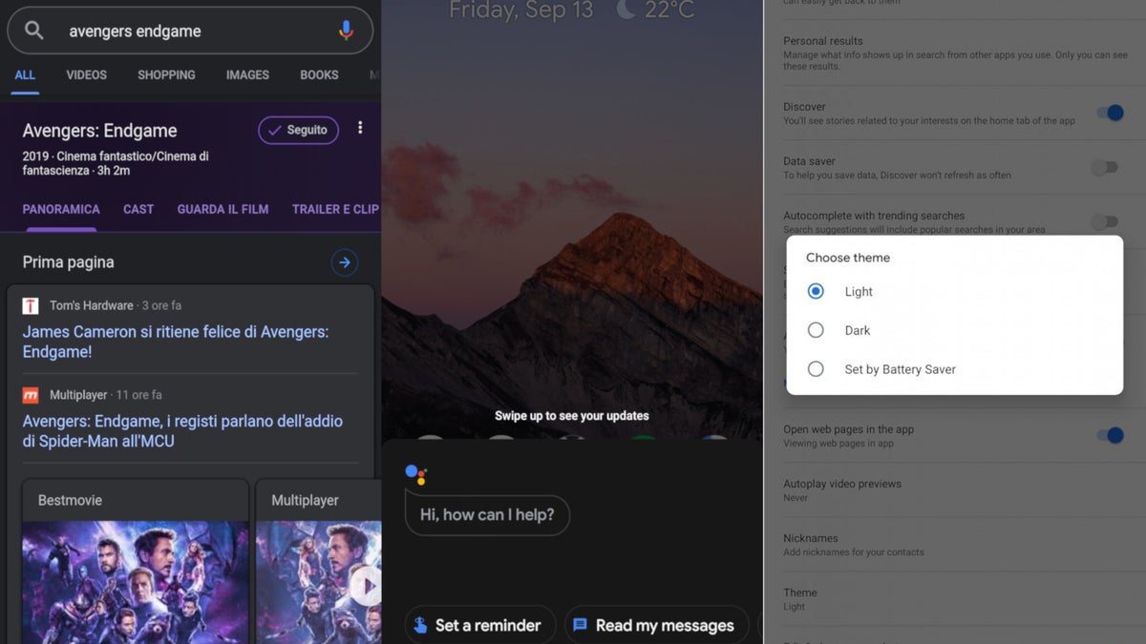Switch to the ALL search tab
The image size is (1146, 644).
(25, 75)
